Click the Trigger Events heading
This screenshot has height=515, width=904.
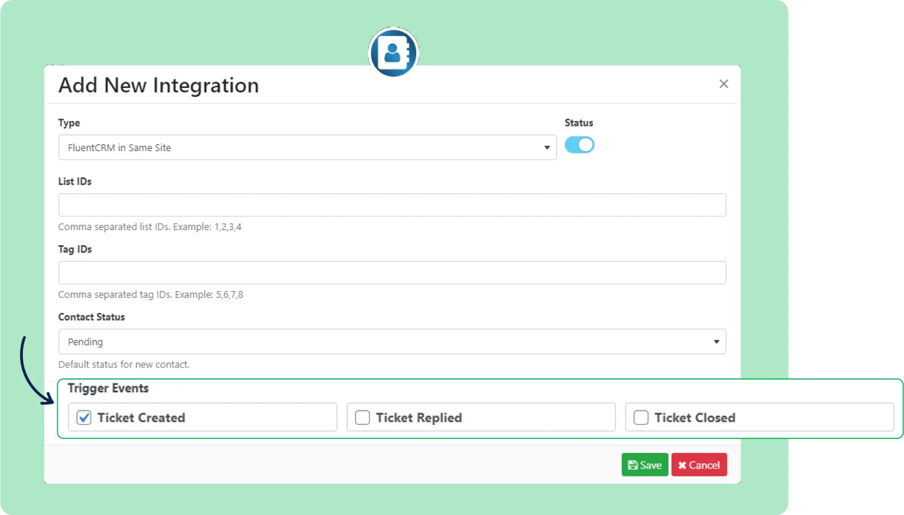click(x=108, y=388)
